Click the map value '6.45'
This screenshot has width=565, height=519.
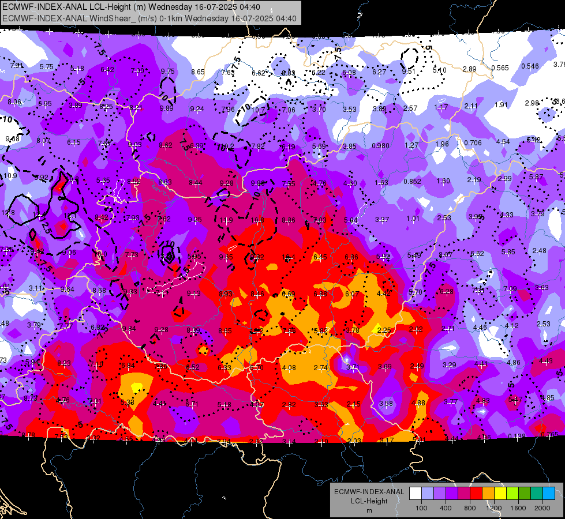(320, 257)
